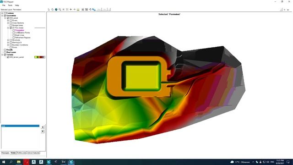Screen dimensions: 293x165
Task: Open the measure ruler tool
Action: pos(78,9)
